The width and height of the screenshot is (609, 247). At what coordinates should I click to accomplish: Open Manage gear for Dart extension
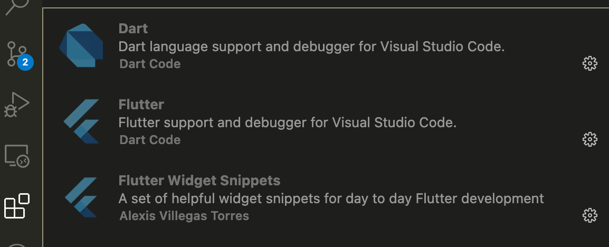(x=589, y=63)
